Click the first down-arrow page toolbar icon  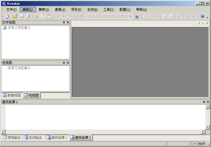click(x=164, y=16)
